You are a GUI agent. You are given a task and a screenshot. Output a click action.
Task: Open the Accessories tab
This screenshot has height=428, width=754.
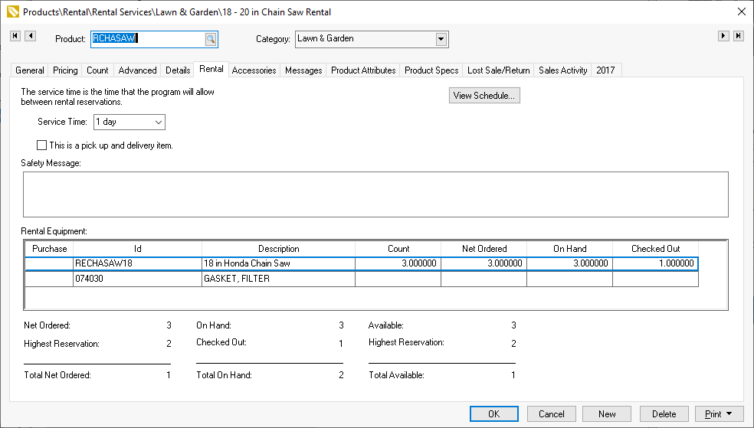tap(254, 70)
